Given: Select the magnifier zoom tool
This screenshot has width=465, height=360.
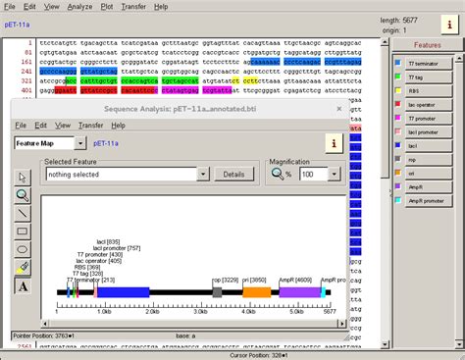Looking at the screenshot, I should pyautogui.click(x=23, y=195).
